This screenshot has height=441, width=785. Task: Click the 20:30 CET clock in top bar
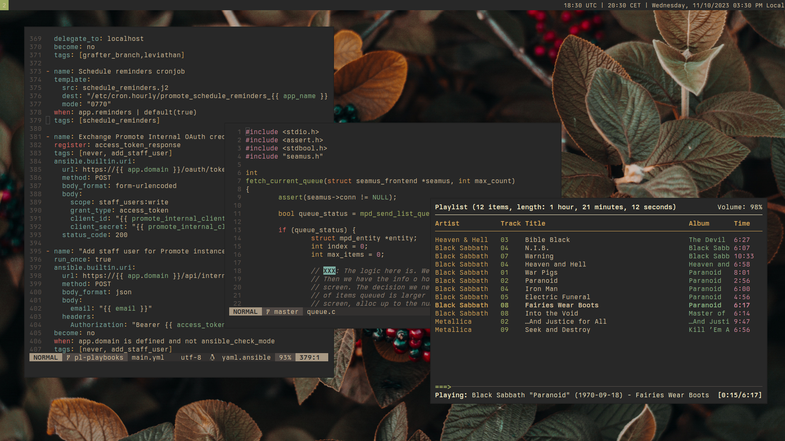624,5
